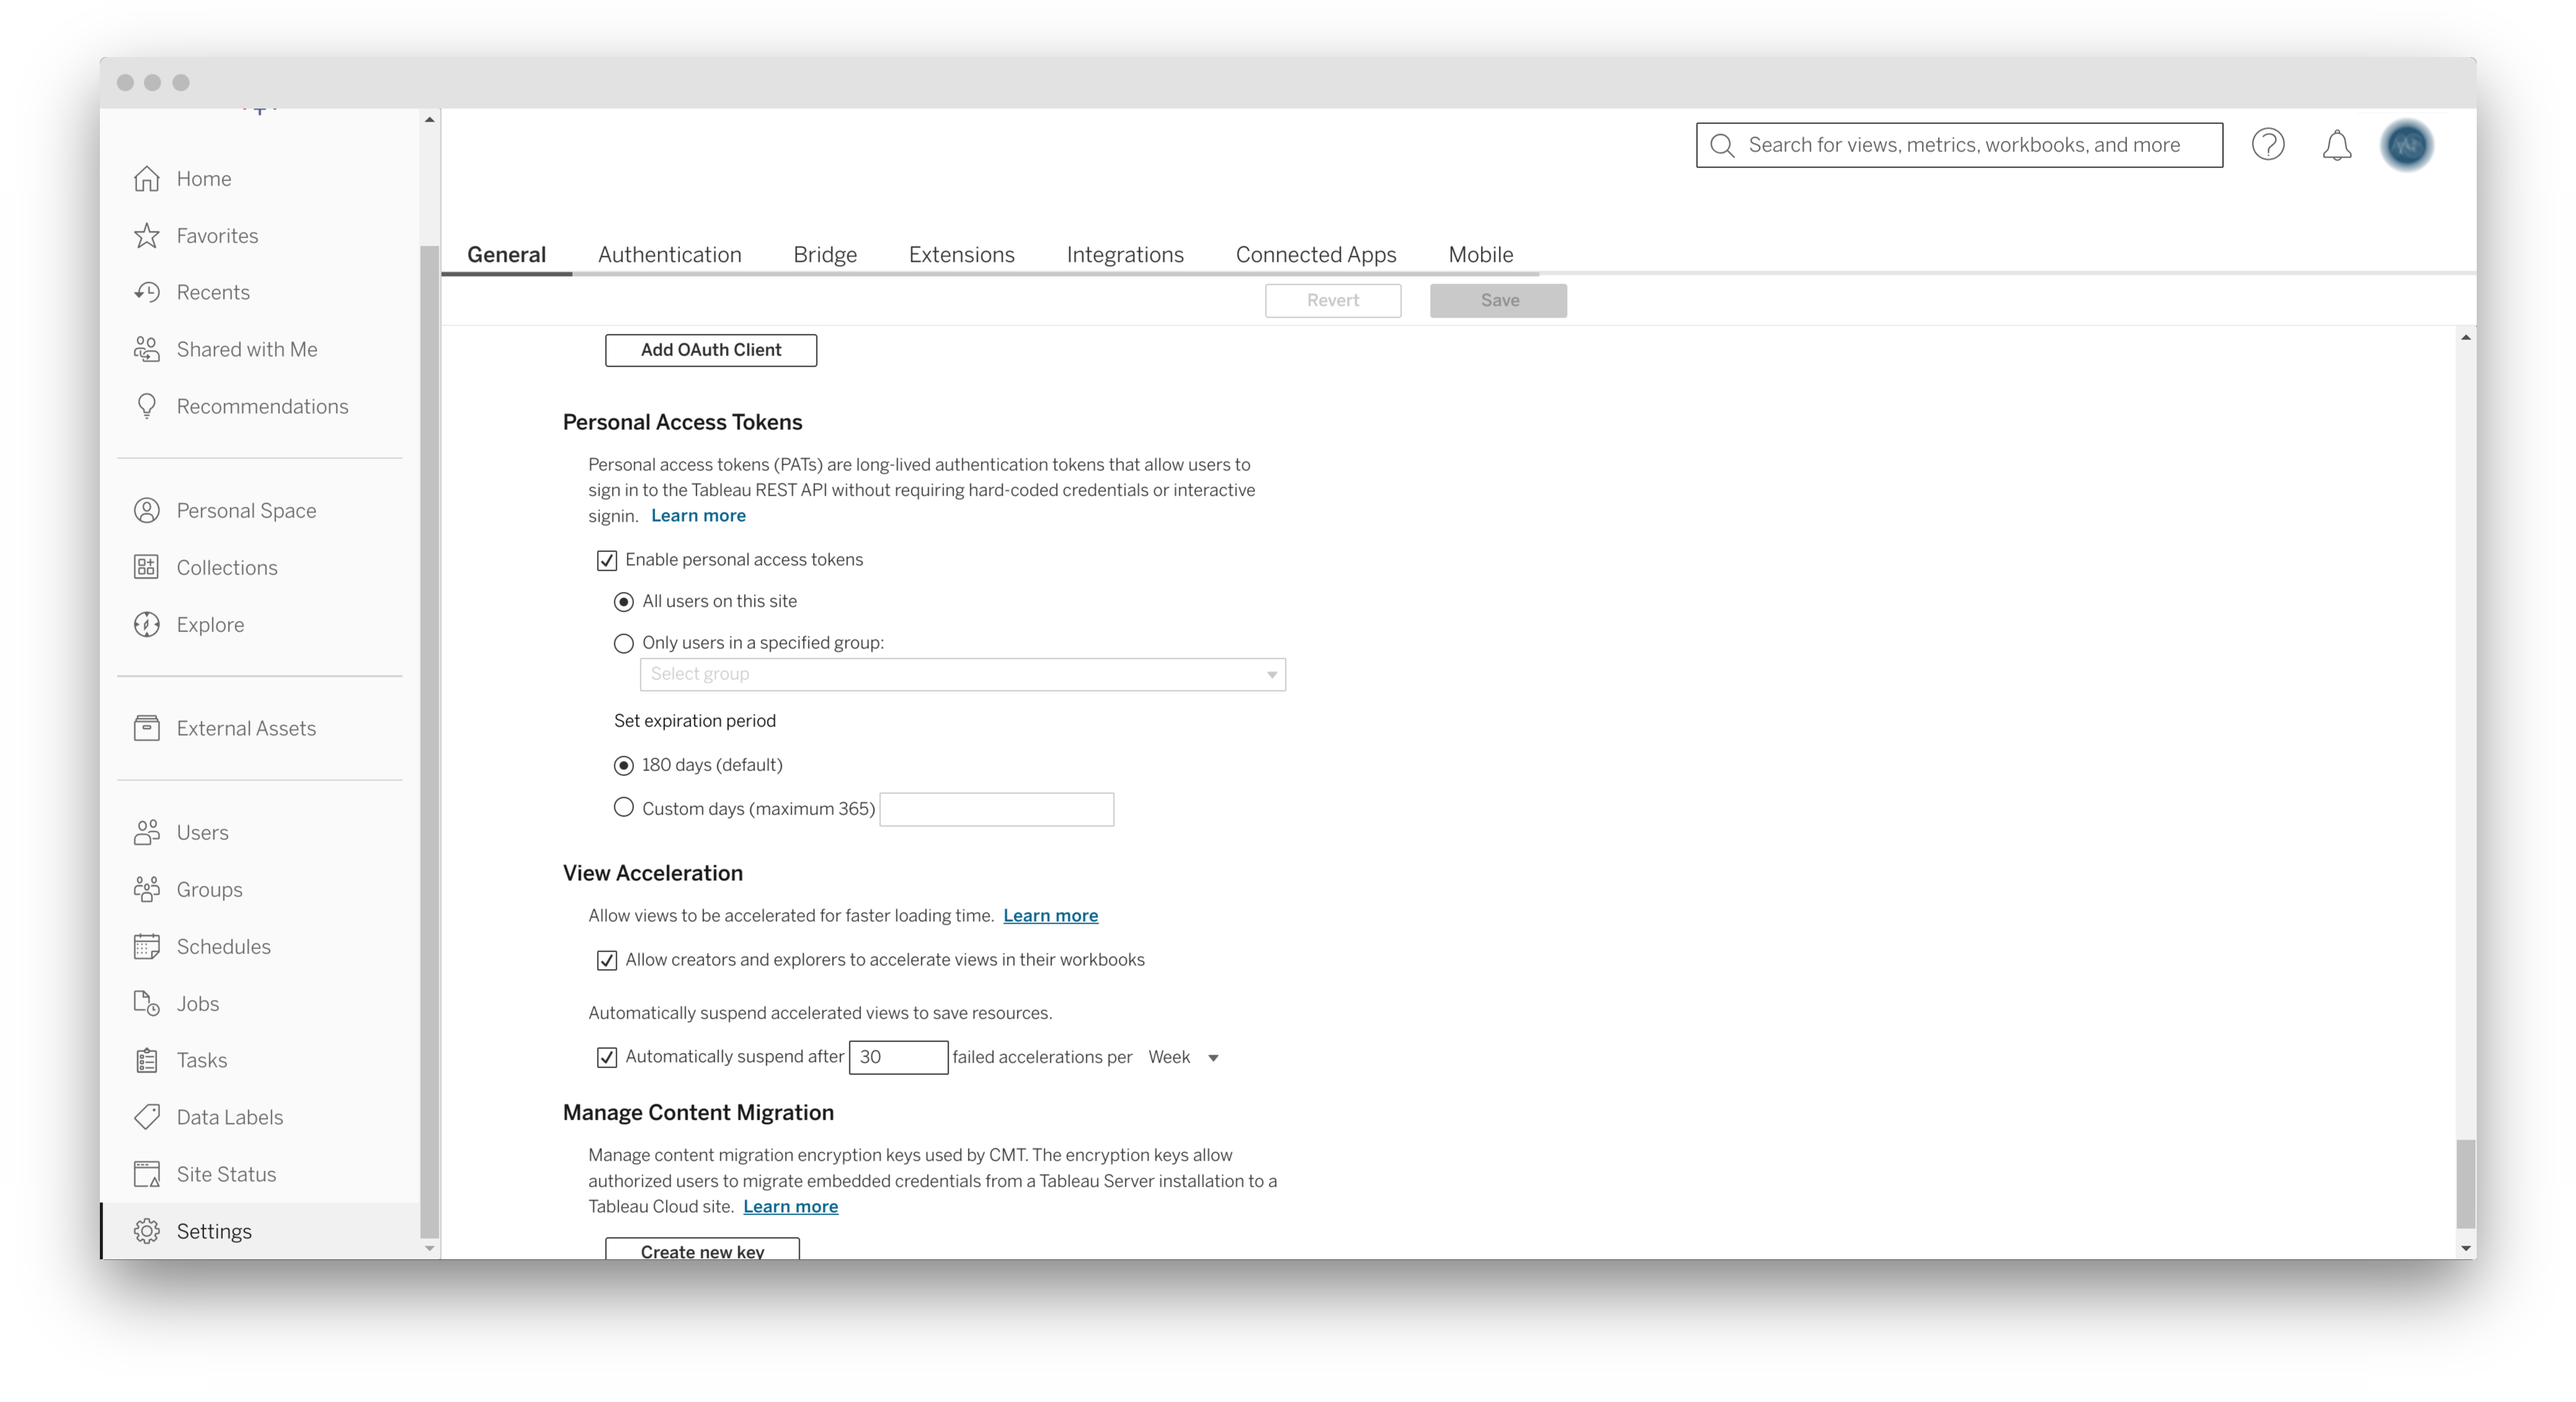
Task: Open the Mobile tab
Action: pos(1480,255)
